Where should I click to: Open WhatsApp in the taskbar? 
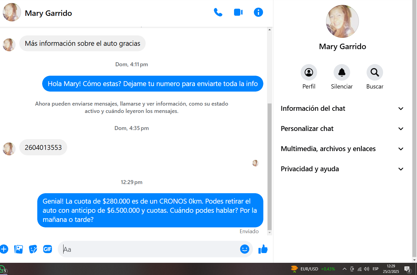pos(3,269)
